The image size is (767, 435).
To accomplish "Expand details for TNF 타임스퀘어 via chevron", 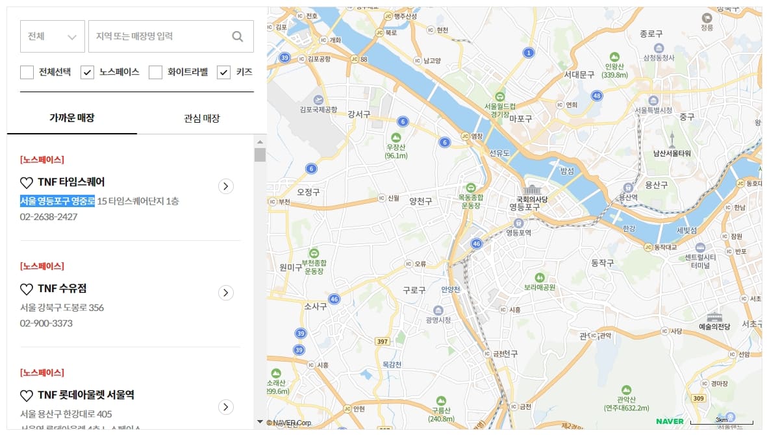I will pos(226,186).
